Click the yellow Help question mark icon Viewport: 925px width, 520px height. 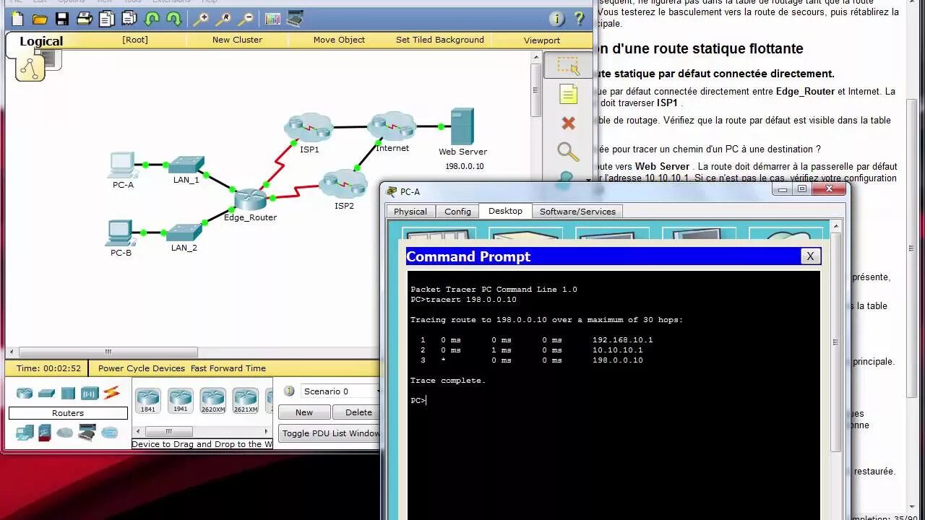coord(579,19)
